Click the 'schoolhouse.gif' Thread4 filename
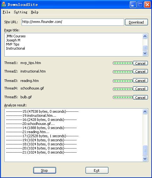This screenshot has width=152, height=178. [32, 88]
